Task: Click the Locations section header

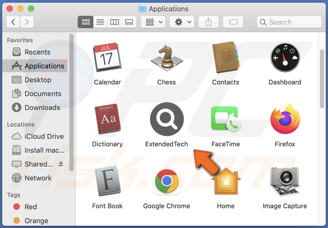Action: (21, 125)
